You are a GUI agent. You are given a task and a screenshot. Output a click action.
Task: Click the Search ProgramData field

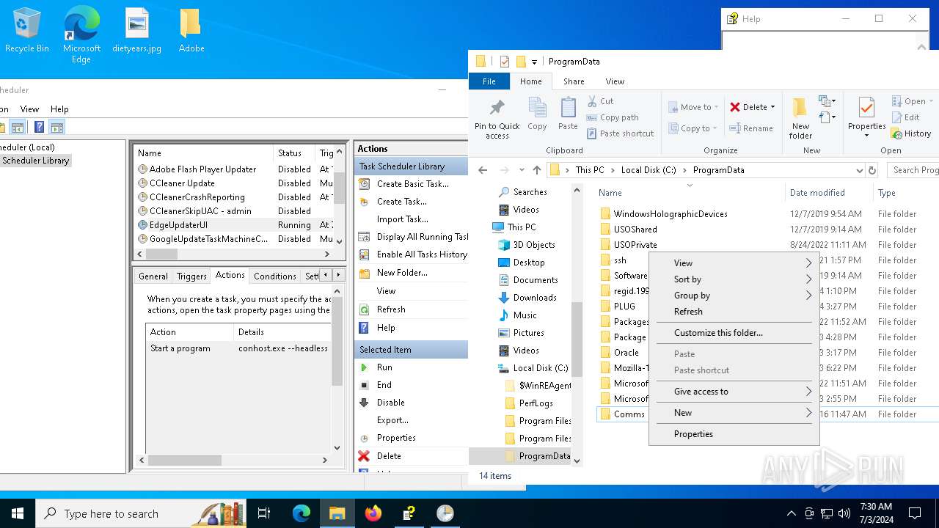pos(913,170)
